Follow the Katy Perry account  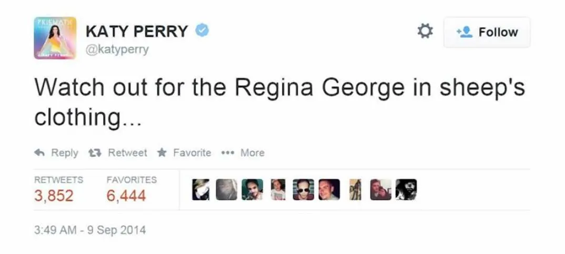487,32
